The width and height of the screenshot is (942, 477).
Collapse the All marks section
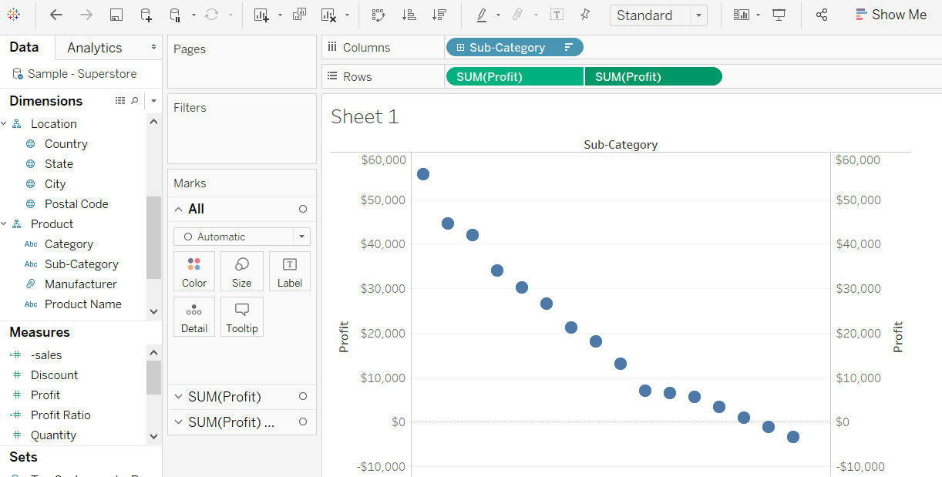tap(179, 209)
